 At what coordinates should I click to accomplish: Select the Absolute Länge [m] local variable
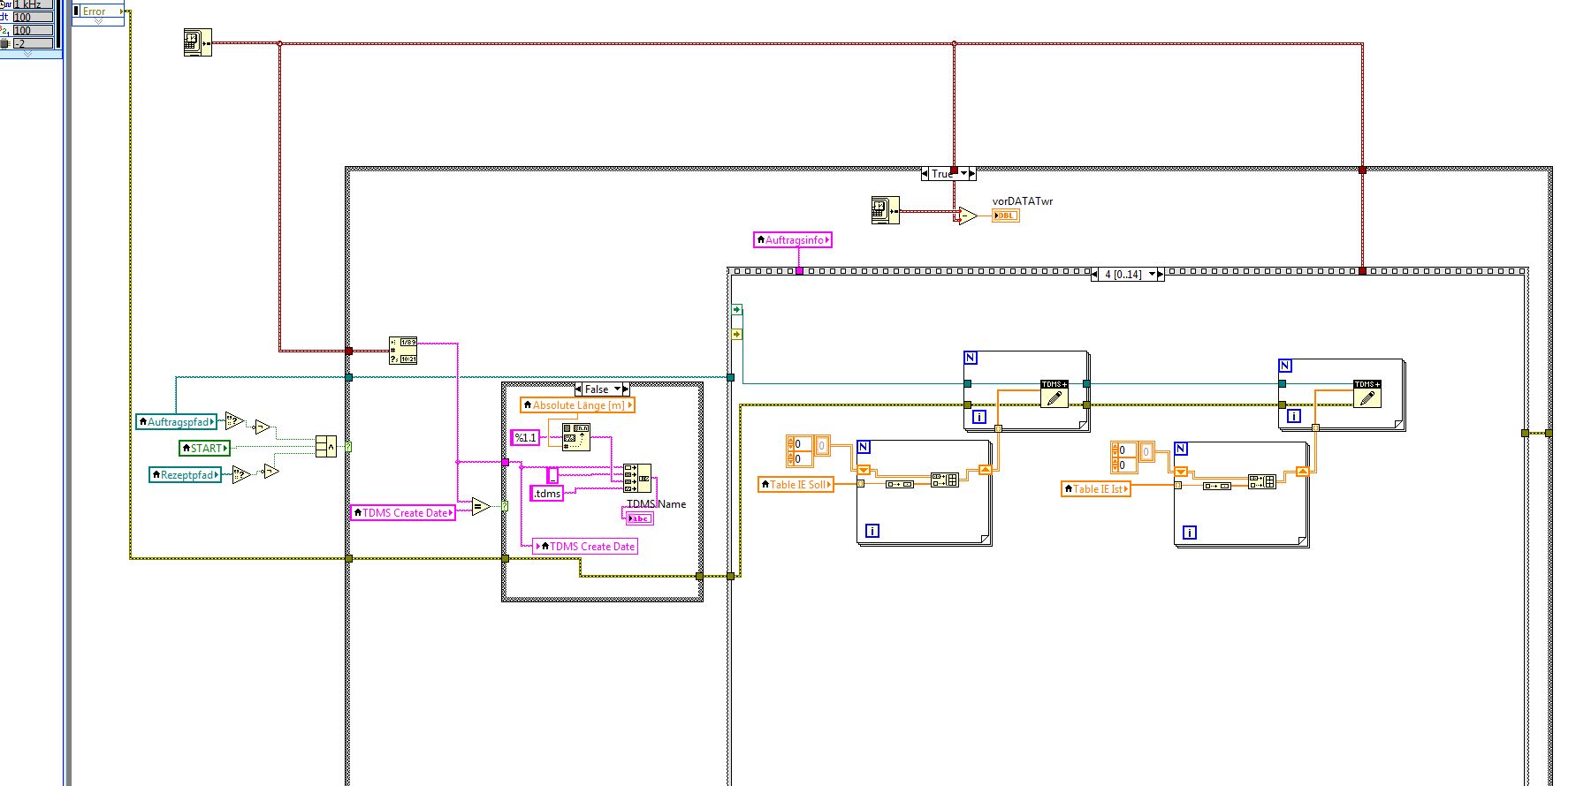[x=578, y=405]
